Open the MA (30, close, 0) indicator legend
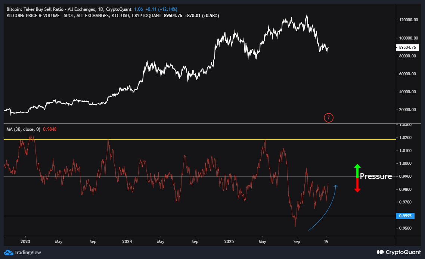 22,129
